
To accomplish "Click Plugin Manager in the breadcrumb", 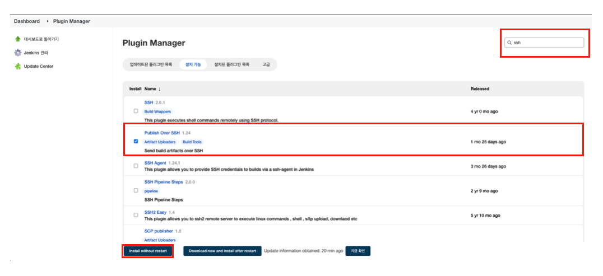I will pos(72,21).
